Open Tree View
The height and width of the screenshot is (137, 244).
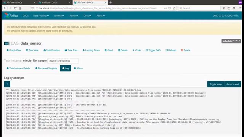click(32, 50)
